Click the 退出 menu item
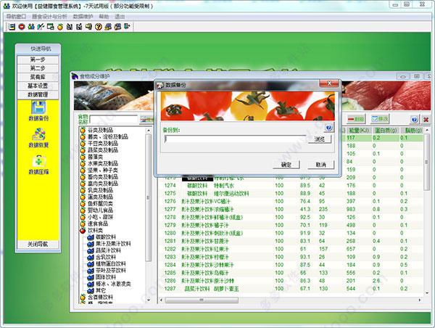This screenshot has height=328, width=435. click(x=120, y=17)
